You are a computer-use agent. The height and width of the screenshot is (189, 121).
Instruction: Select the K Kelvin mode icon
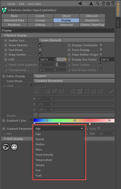tap(86, 91)
